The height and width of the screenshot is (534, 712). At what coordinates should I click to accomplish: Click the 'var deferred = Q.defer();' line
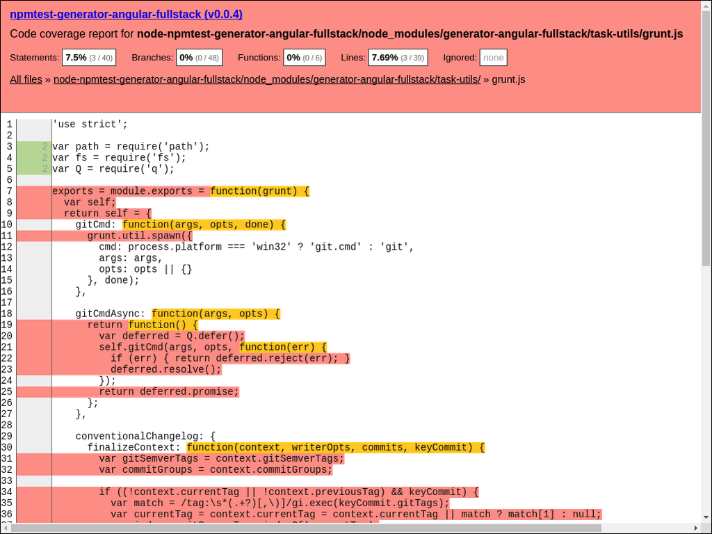172,336
